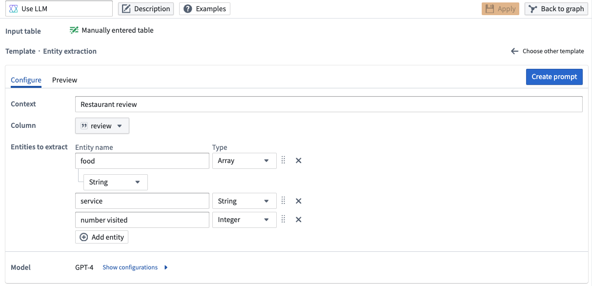Viewport: 592px width, 286px height.
Task: Open the String subtype dropdown under food
Action: coord(116,182)
